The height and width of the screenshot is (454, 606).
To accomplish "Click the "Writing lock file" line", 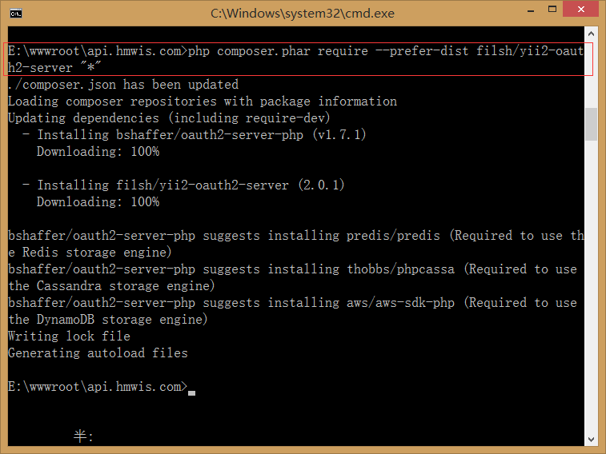I will coord(69,337).
